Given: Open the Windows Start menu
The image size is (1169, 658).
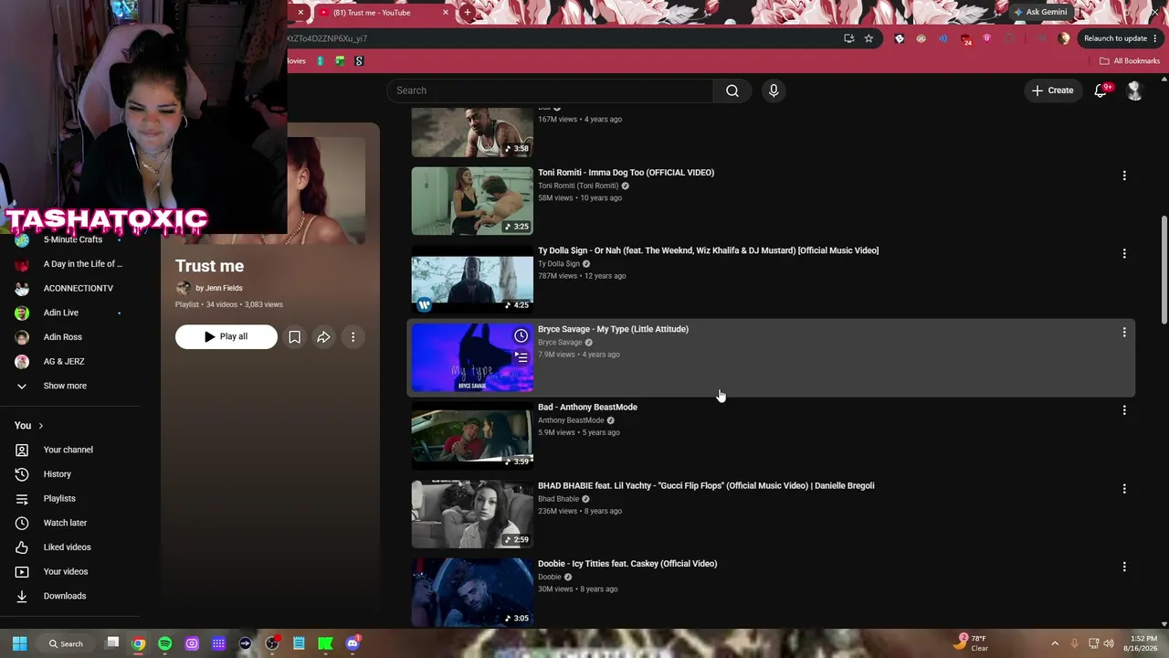Looking at the screenshot, I should point(19,643).
